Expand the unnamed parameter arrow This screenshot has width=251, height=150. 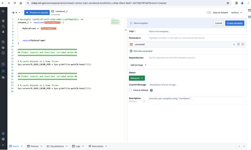pyautogui.click(x=234, y=44)
